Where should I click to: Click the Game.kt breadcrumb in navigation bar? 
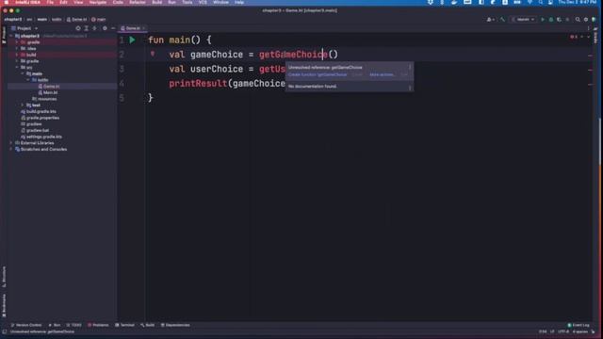coord(77,19)
